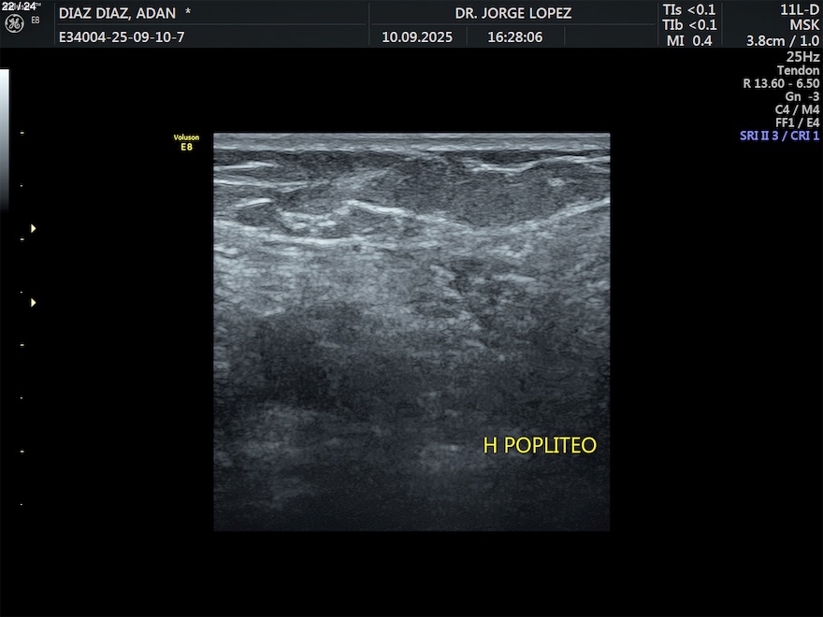Click the upper focal zone arrow marker

34,228
